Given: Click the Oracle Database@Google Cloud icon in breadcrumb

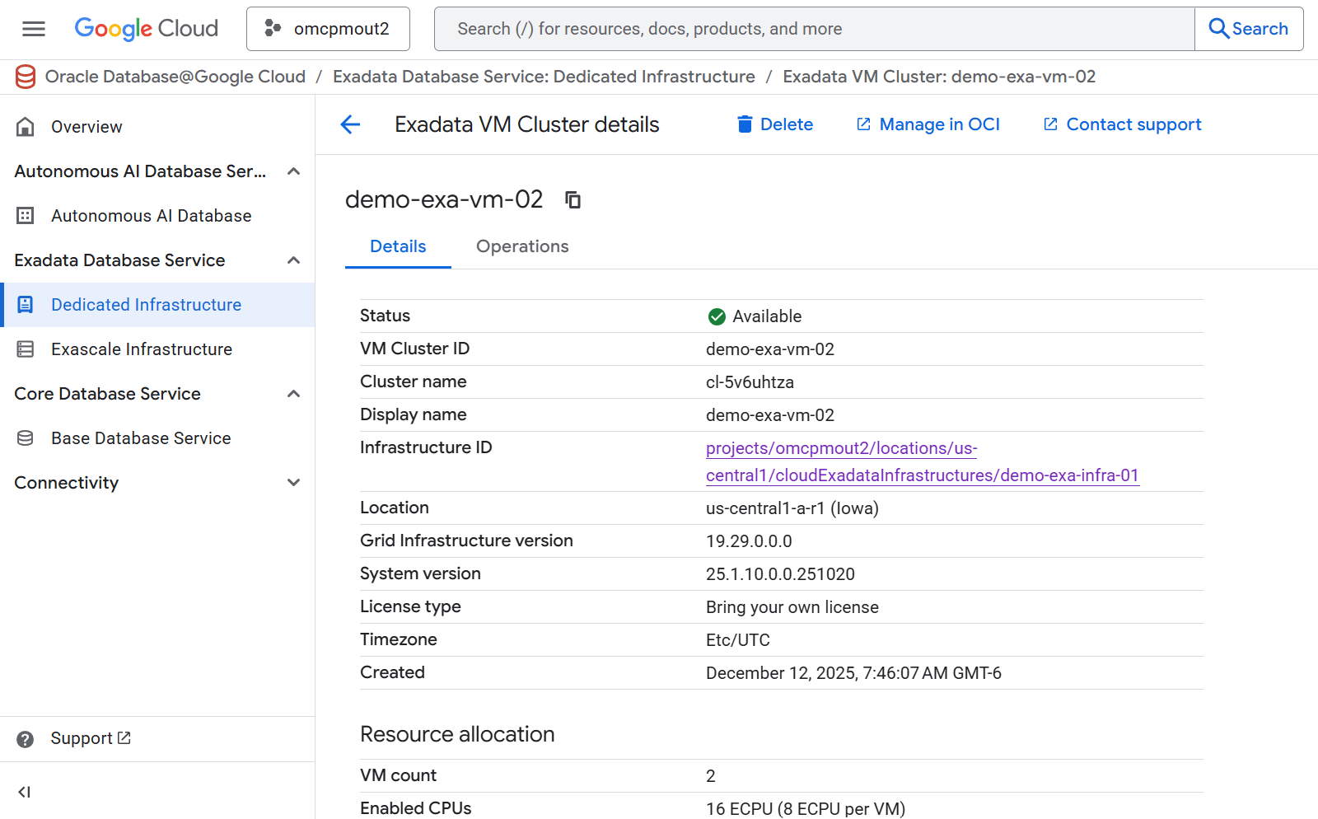Looking at the screenshot, I should pyautogui.click(x=26, y=76).
